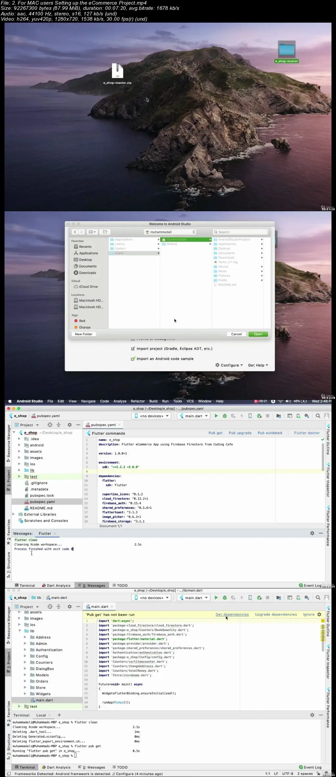The image size is (336, 777).
Task: Expand the .idea folder in project tree
Action: [19, 439]
